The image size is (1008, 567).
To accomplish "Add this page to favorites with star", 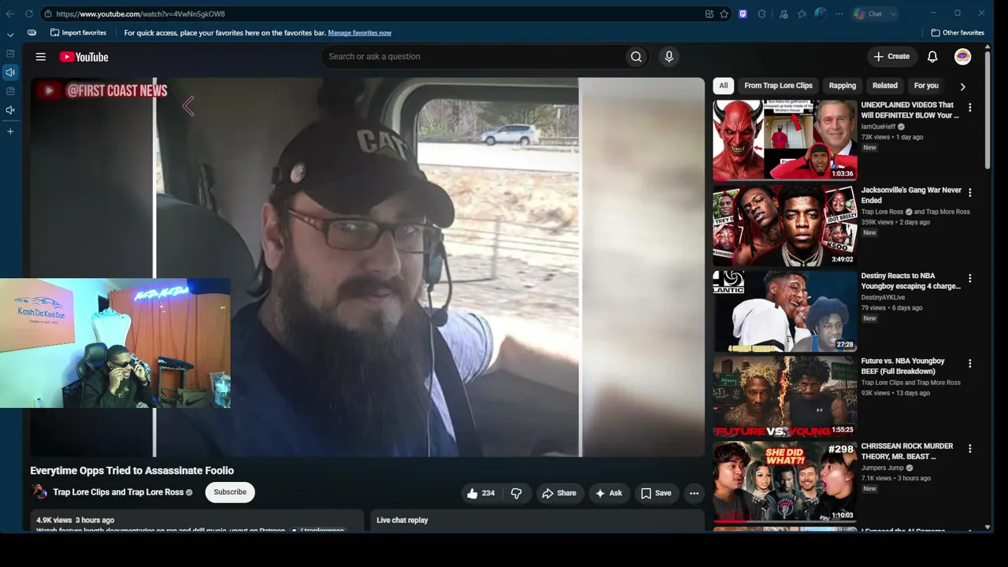I will tap(724, 13).
